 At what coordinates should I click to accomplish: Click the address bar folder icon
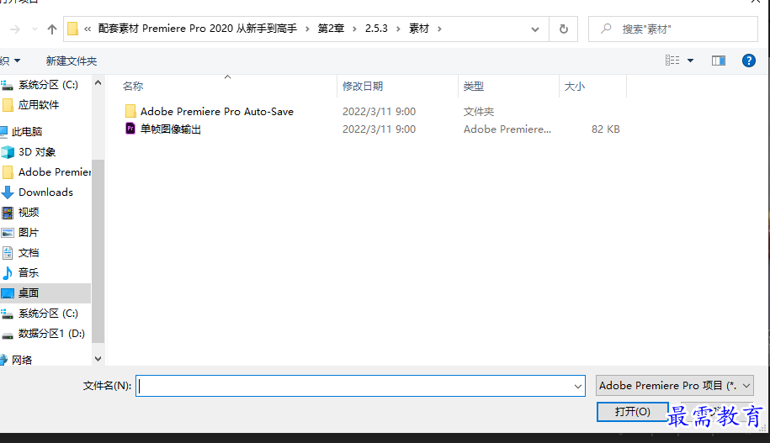72,29
